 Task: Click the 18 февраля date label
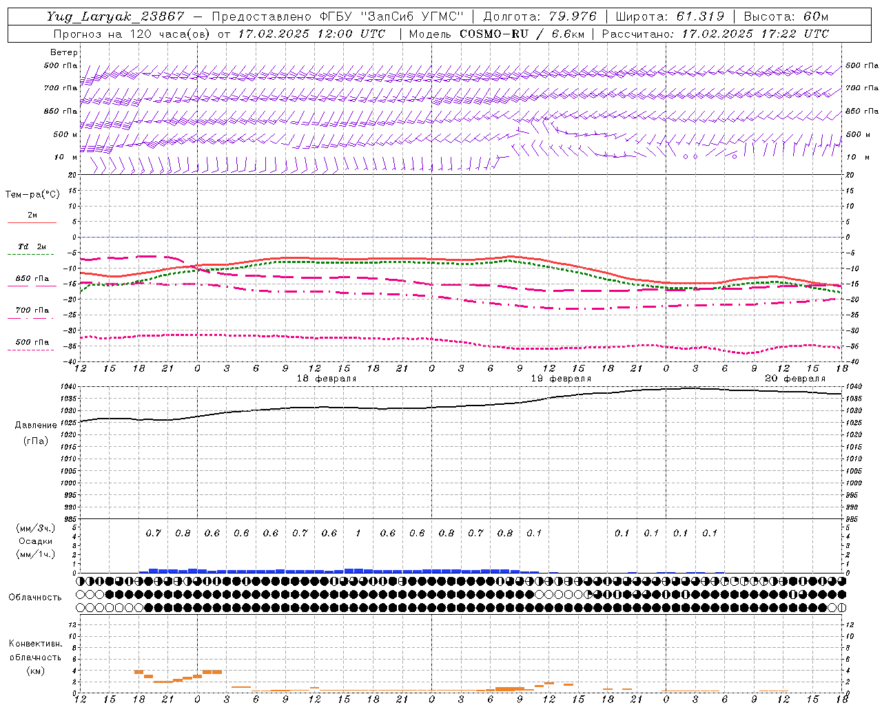click(x=327, y=379)
